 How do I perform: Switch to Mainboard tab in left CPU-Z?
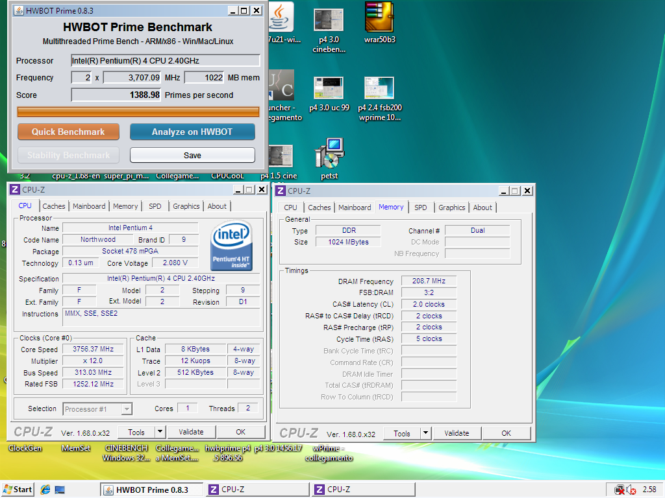[x=89, y=206]
